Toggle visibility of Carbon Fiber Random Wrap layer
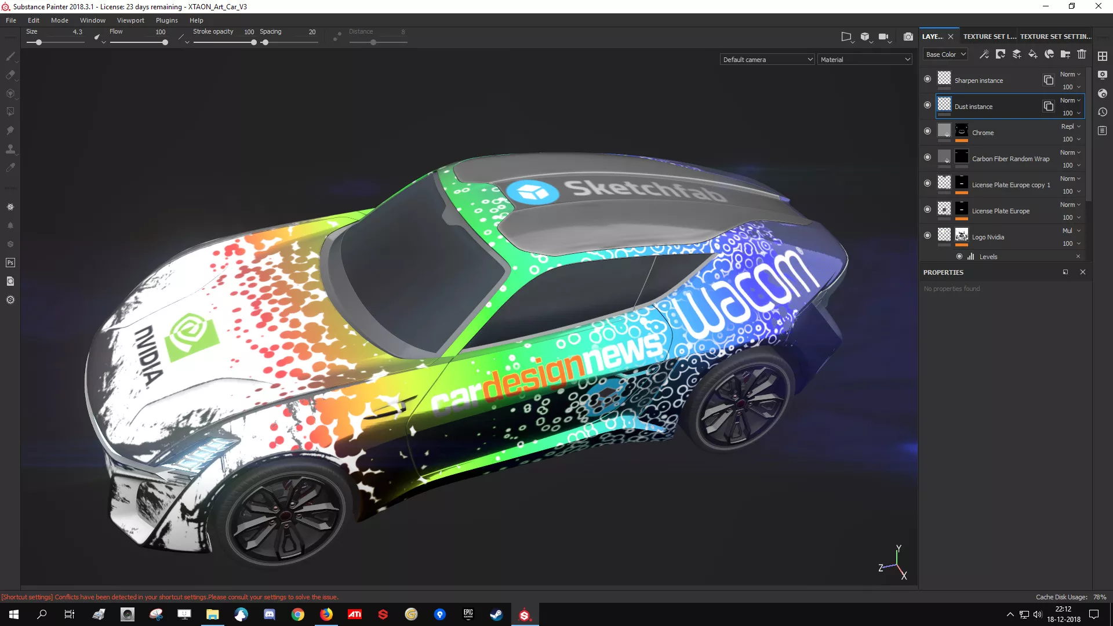This screenshot has width=1113, height=626. [927, 157]
